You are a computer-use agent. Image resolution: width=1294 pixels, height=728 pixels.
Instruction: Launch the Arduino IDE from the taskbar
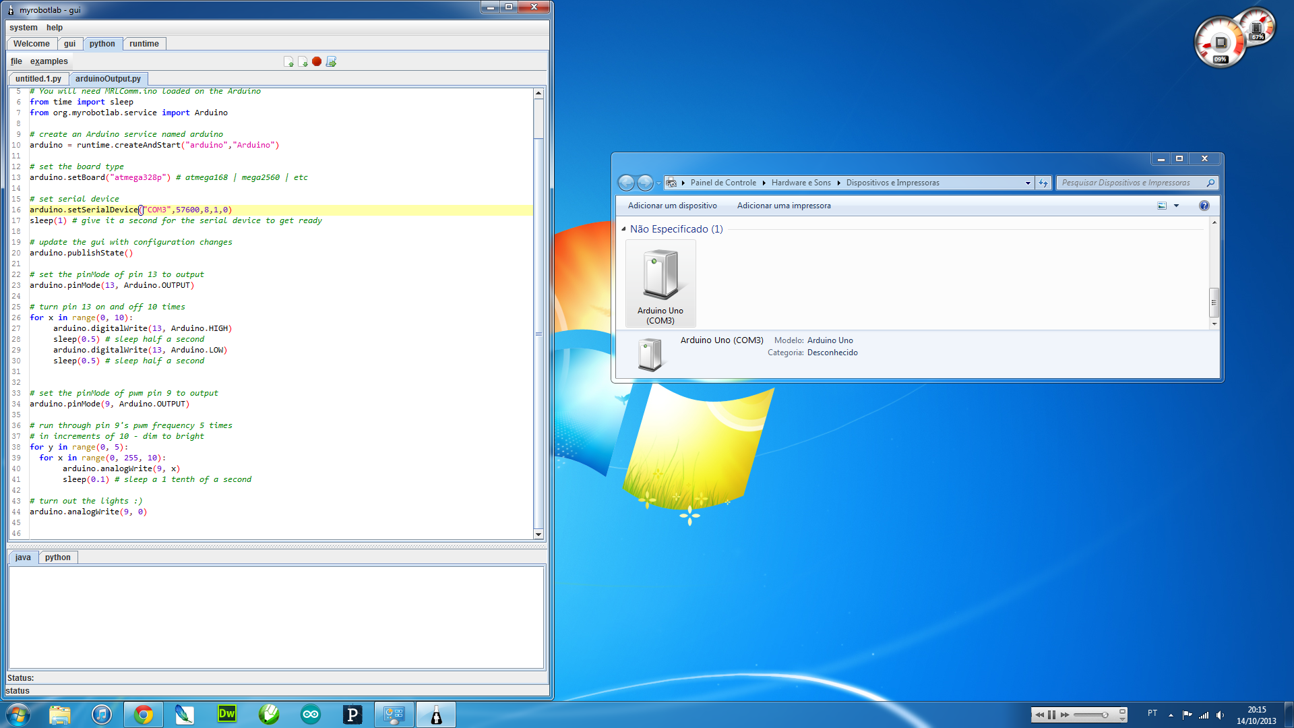tap(311, 715)
